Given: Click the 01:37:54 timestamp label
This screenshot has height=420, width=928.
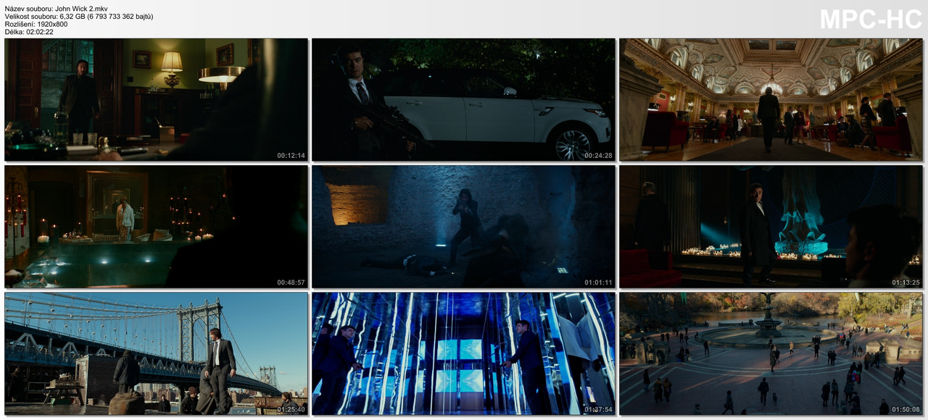Looking at the screenshot, I should pos(598,409).
